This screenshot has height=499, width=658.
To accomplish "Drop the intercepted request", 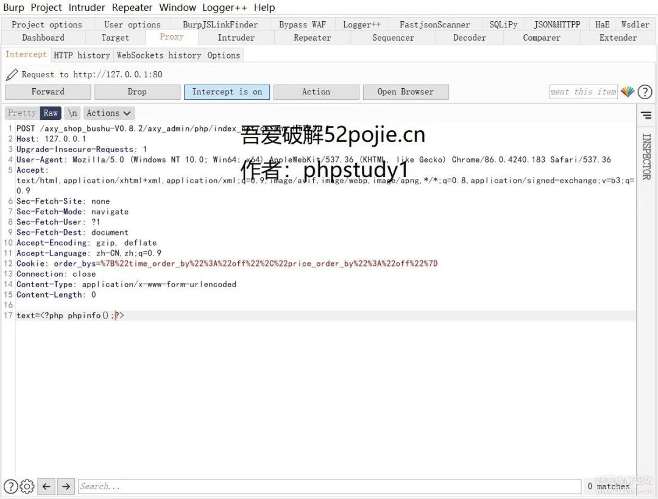I will (137, 92).
